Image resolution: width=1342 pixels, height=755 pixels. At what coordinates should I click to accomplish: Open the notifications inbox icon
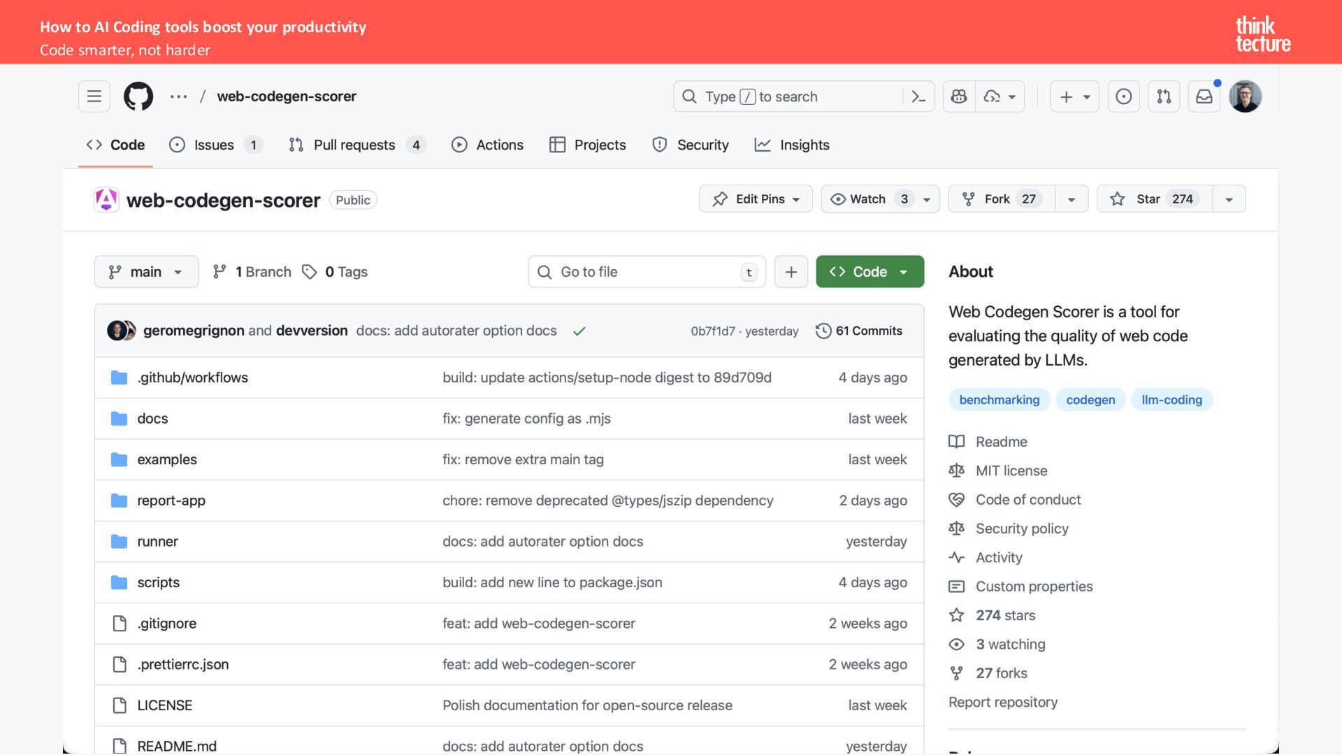coord(1204,96)
